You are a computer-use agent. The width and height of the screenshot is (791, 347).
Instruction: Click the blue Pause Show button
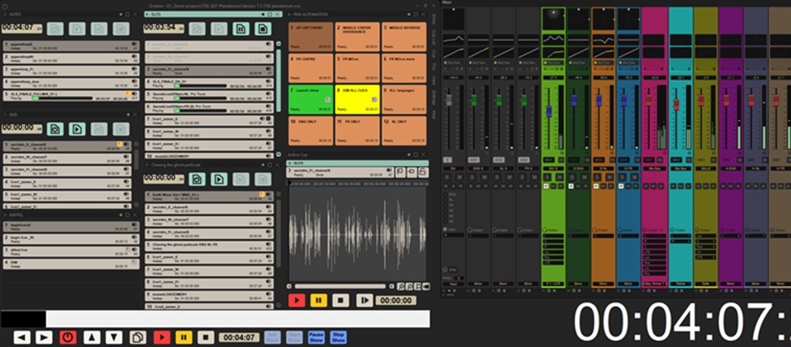click(x=316, y=337)
